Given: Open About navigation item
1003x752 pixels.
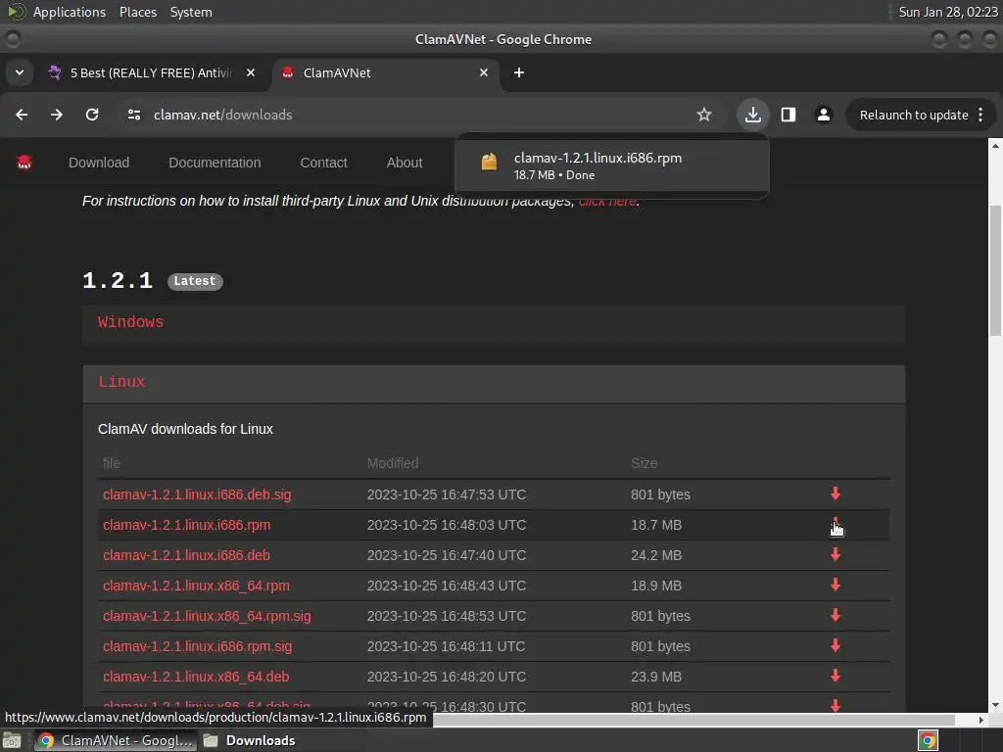Looking at the screenshot, I should coord(405,163).
